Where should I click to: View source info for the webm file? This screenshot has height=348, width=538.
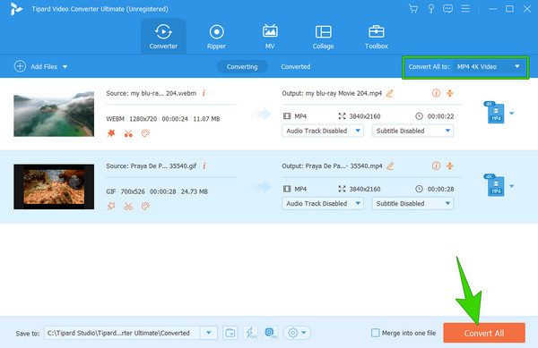point(204,93)
